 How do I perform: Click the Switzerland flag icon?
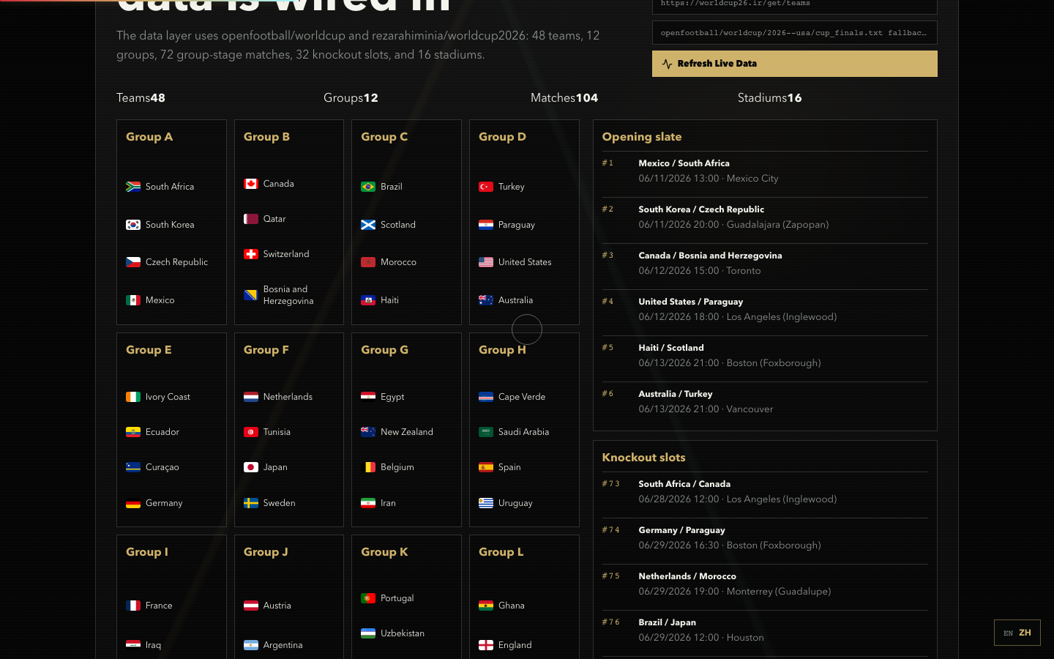click(251, 254)
